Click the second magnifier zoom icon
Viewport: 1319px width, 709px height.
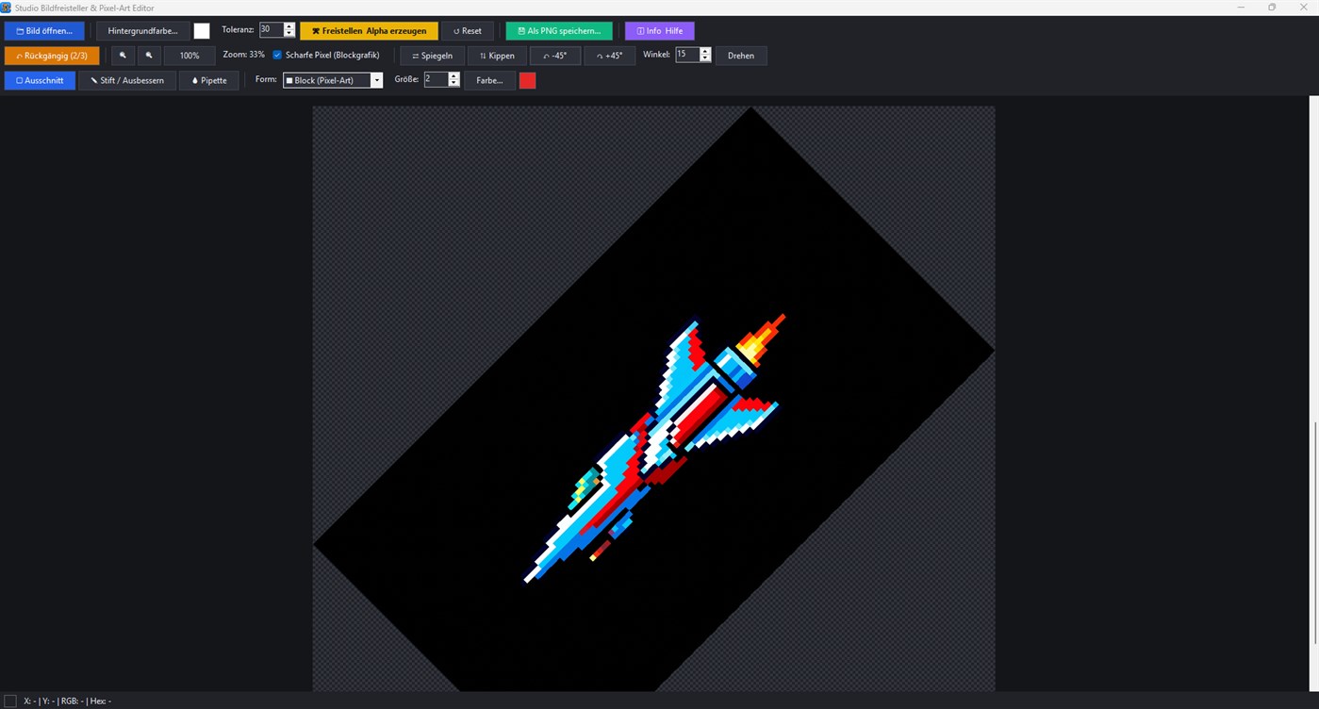[x=149, y=56]
